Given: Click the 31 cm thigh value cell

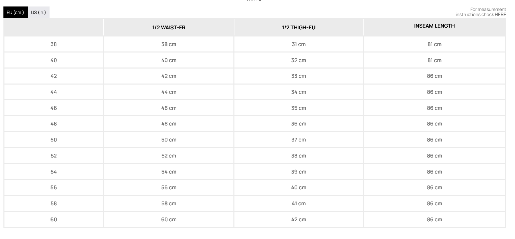Looking at the screenshot, I should pos(298,44).
